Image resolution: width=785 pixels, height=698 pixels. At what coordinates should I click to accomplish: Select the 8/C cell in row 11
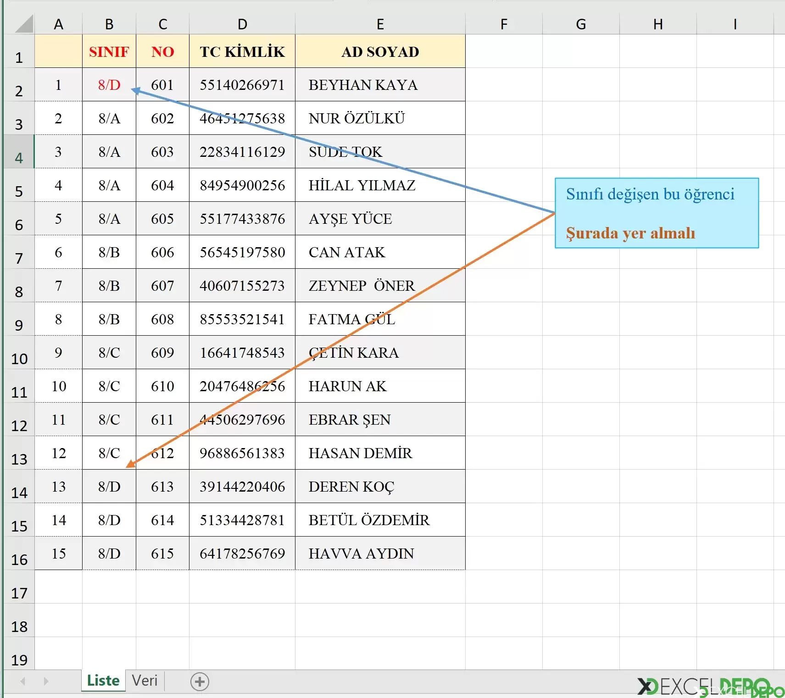pyautogui.click(x=109, y=386)
